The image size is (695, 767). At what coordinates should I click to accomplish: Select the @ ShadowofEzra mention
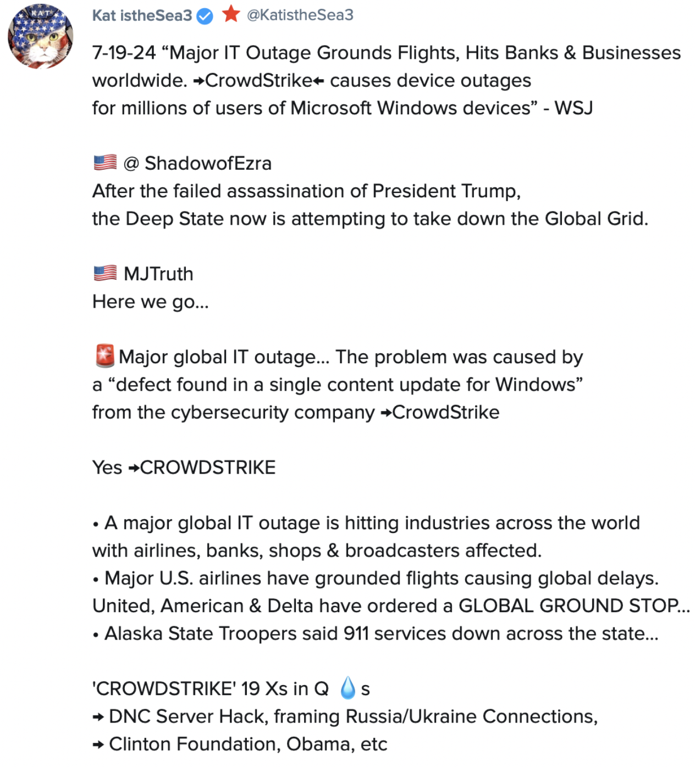pyautogui.click(x=197, y=163)
